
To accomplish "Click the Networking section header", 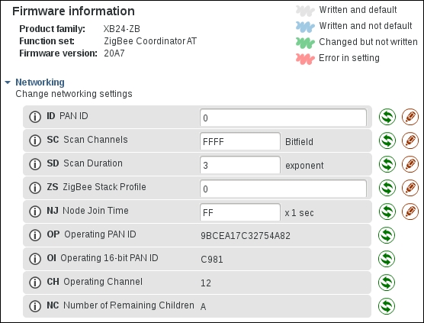I will (40, 82).
